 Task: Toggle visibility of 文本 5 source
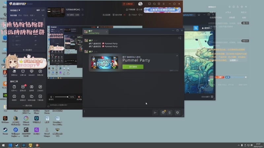pos(36,40)
